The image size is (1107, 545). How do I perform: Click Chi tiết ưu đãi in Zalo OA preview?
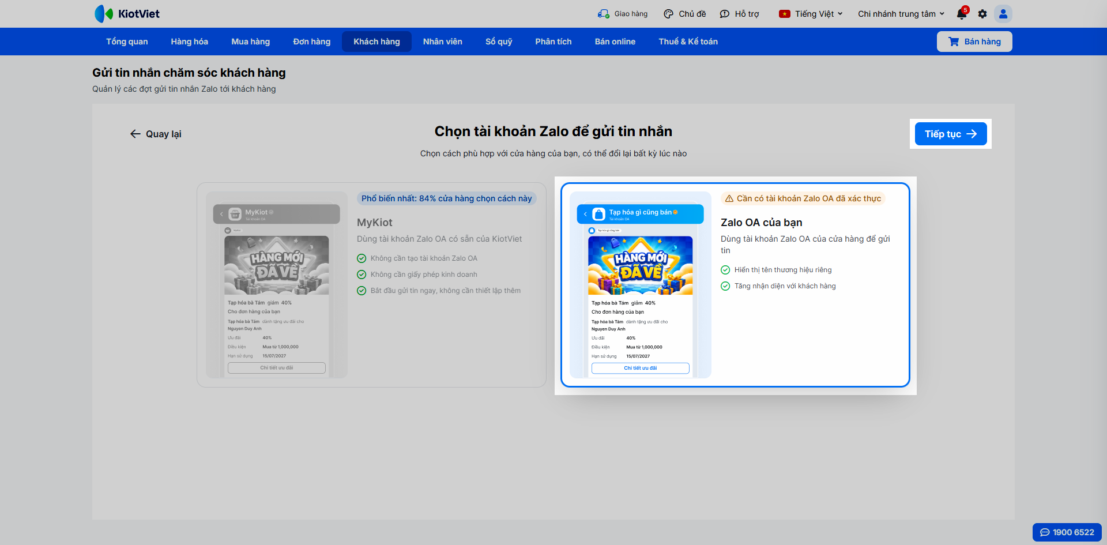click(x=640, y=368)
